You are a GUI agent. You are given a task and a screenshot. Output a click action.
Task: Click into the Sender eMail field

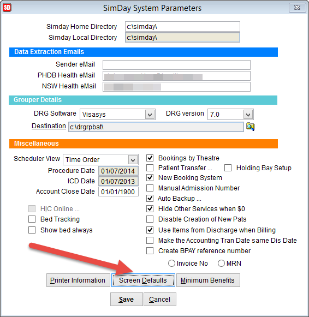pos(176,65)
